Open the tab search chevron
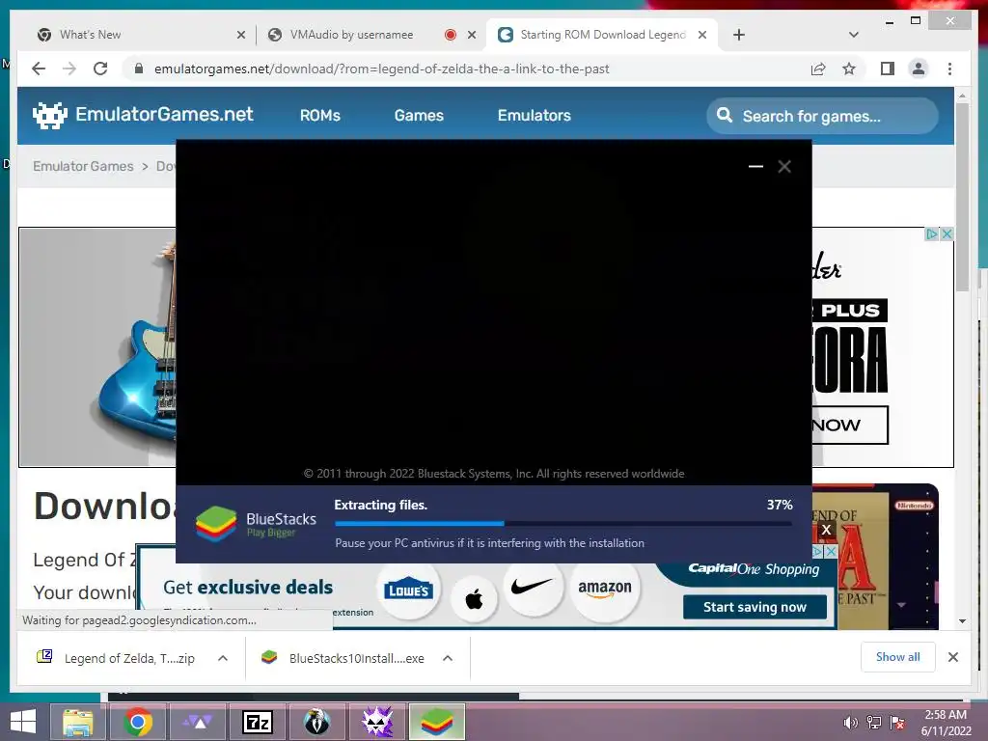The height and width of the screenshot is (741, 988). tap(853, 35)
